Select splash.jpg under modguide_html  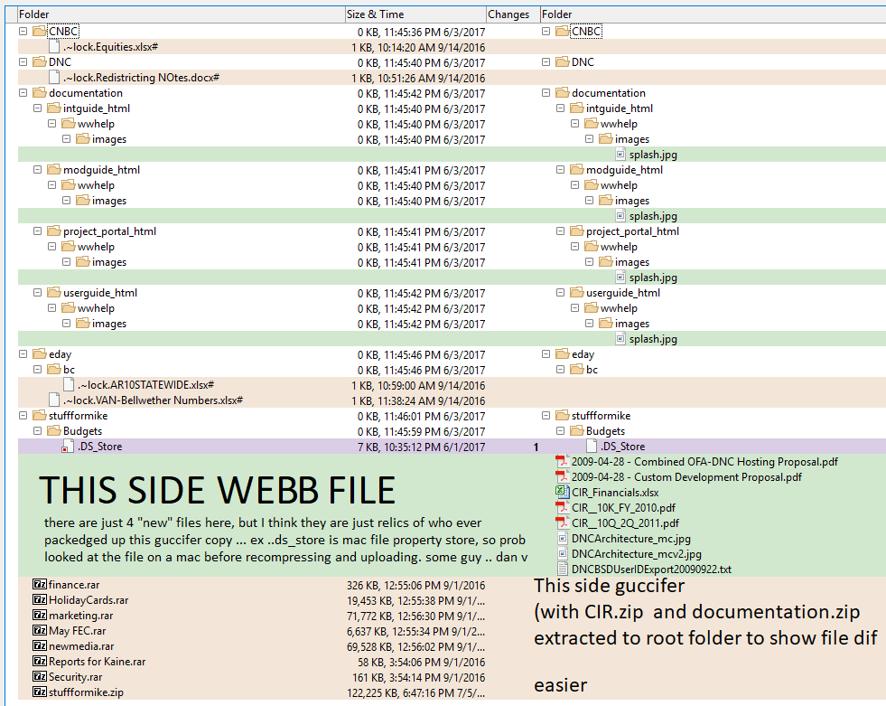point(653,215)
